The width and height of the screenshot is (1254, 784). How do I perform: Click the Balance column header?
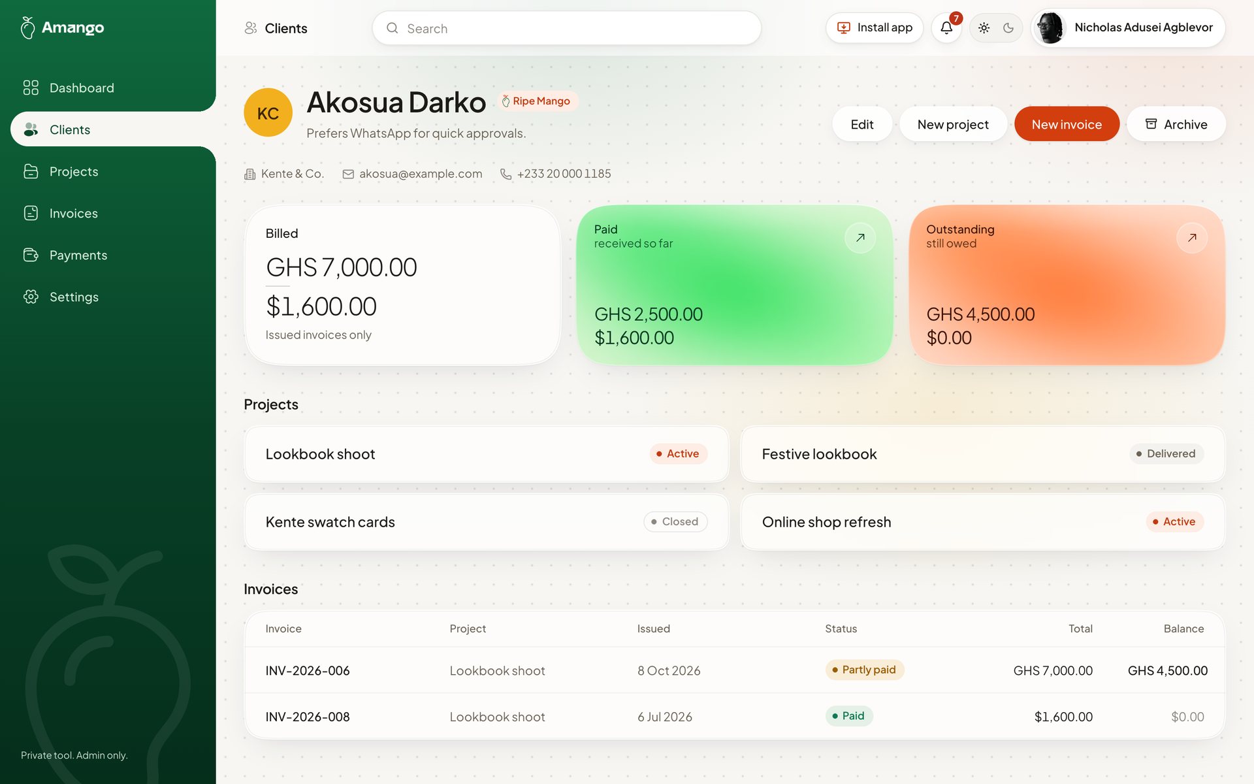1183,629
